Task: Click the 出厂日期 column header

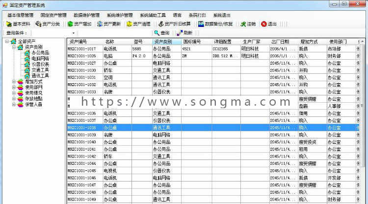Action: (284, 42)
